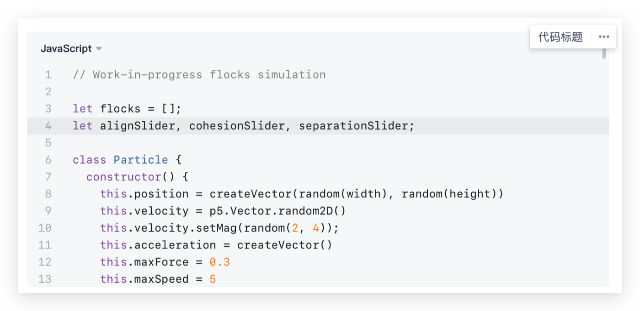Select line number 1 in the gutter
The image size is (640, 311).
(x=48, y=75)
